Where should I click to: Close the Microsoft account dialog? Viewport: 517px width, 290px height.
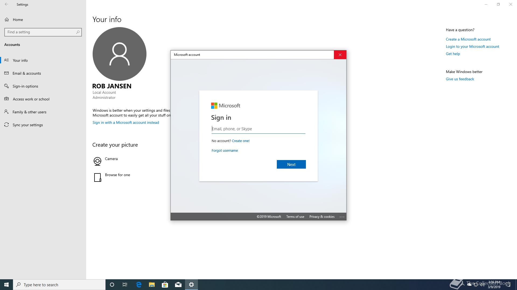tap(340, 55)
